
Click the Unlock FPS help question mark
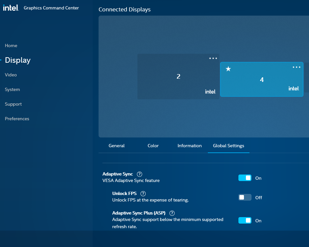click(143, 194)
